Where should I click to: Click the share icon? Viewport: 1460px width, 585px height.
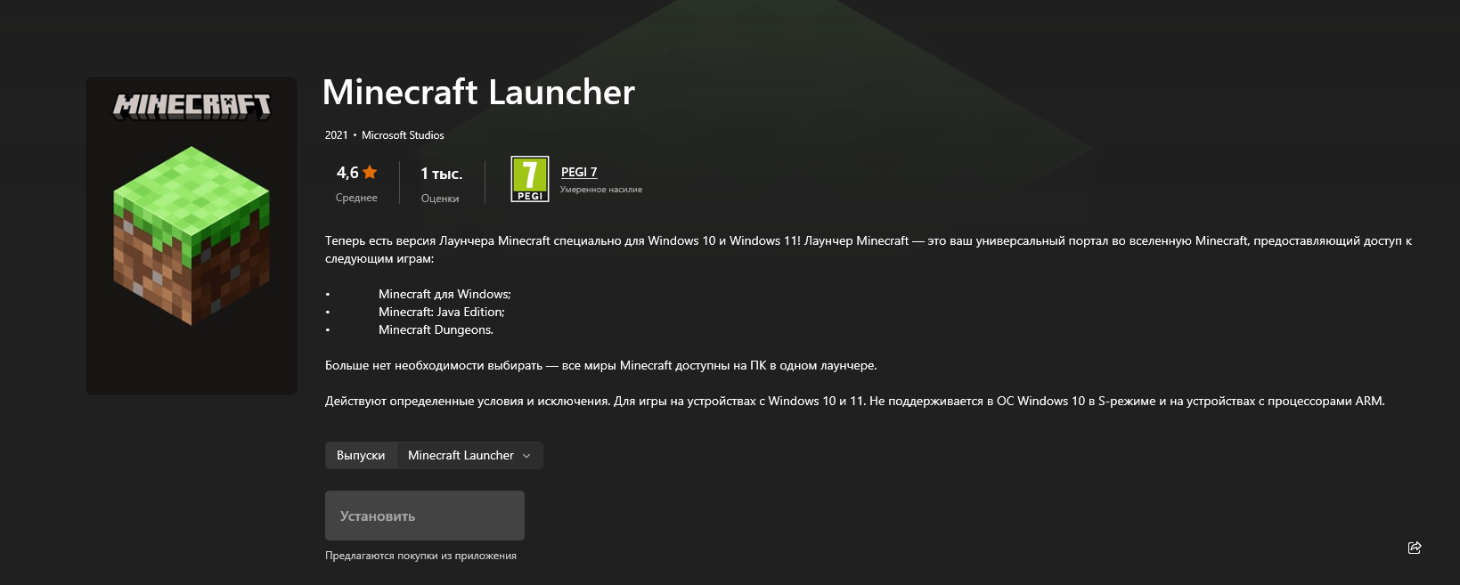click(x=1415, y=548)
